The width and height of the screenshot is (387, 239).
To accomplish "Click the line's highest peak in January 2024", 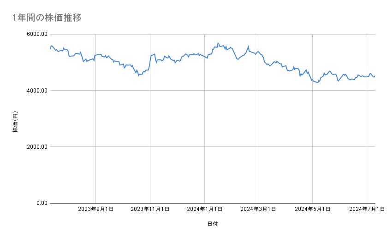I will click(x=218, y=43).
